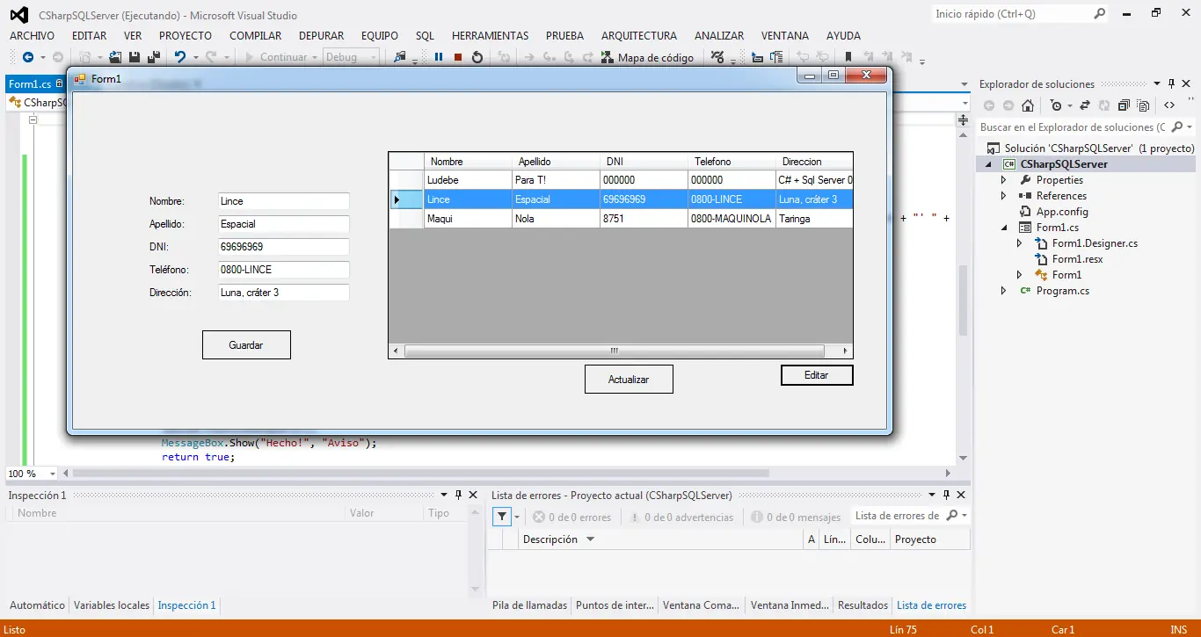This screenshot has height=637, width=1201.
Task: Click the 0800-MAQUINOLA cell in grid
Action: tap(732, 219)
